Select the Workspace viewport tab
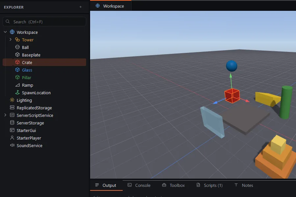This screenshot has width=296, height=197. click(x=111, y=6)
